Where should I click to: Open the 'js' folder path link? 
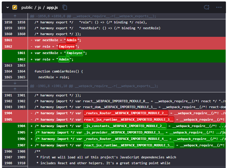tap(39, 8)
